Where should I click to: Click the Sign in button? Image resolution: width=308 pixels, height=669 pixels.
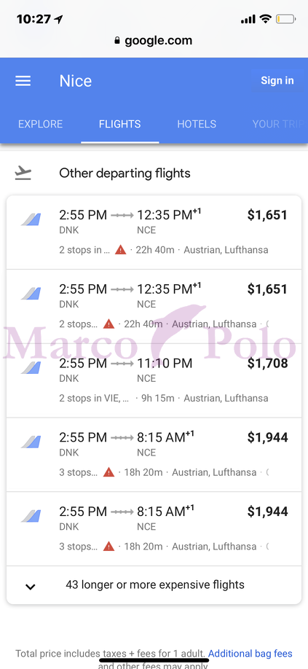(277, 81)
